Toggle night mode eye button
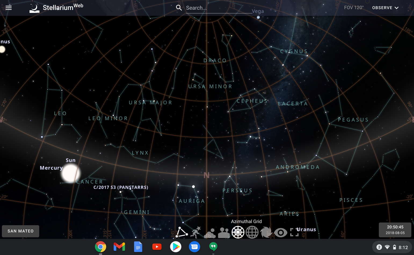The height and width of the screenshot is (255, 414). 281,232
